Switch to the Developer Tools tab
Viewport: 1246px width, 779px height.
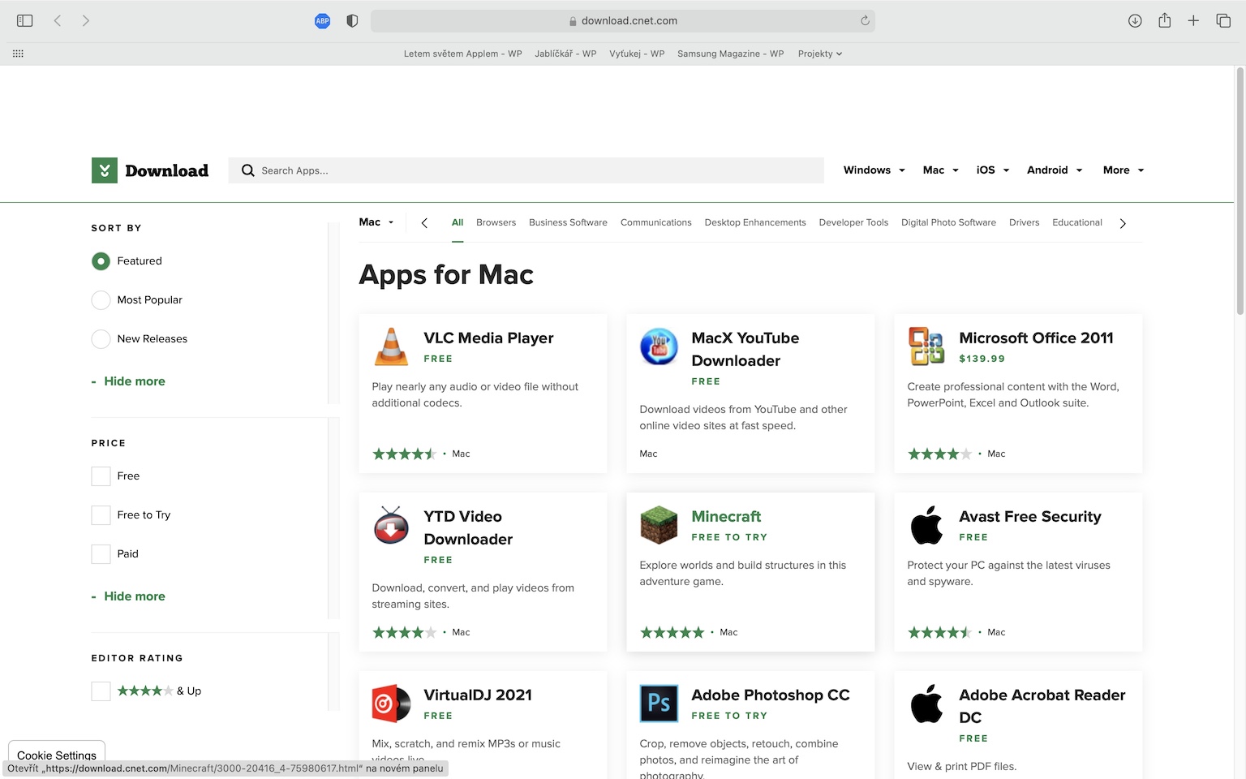pos(853,222)
